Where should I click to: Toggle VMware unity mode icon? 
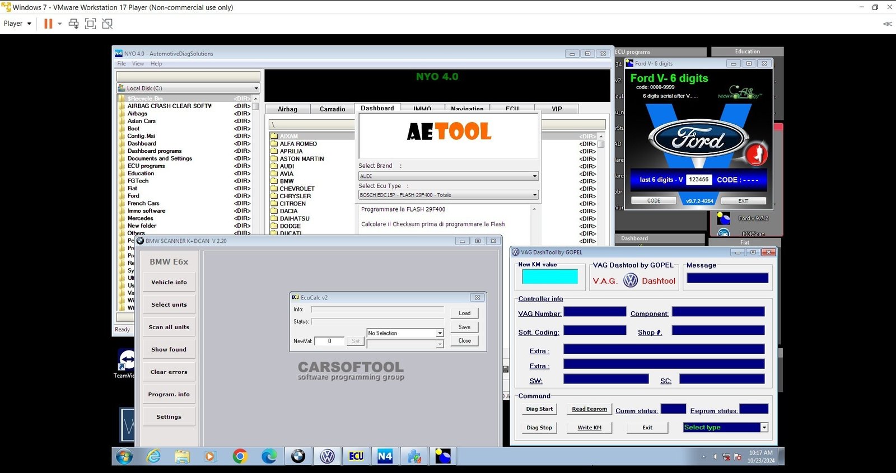(108, 24)
